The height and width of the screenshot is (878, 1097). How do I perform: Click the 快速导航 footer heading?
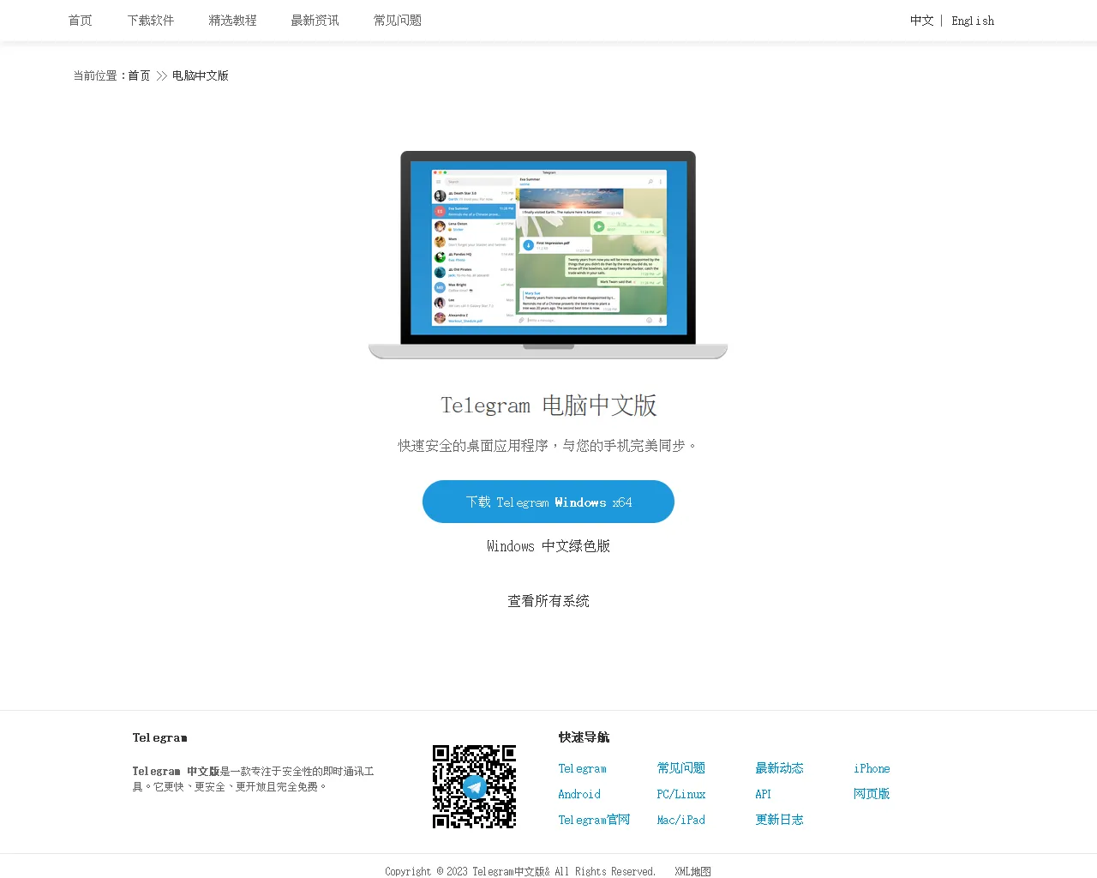click(x=584, y=737)
